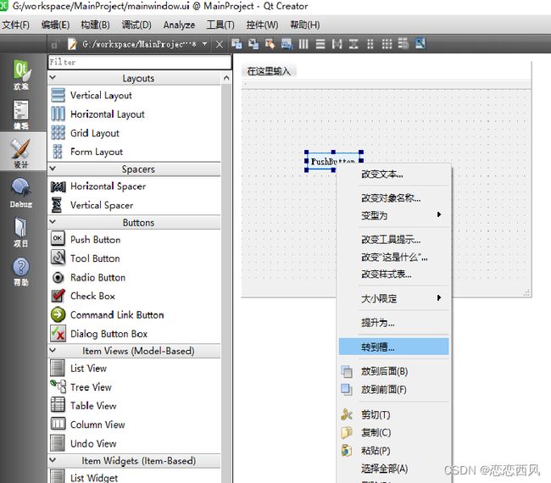Click Edit Tab Order toolbar icon
Viewport: 551px width, 483px height.
point(287,44)
